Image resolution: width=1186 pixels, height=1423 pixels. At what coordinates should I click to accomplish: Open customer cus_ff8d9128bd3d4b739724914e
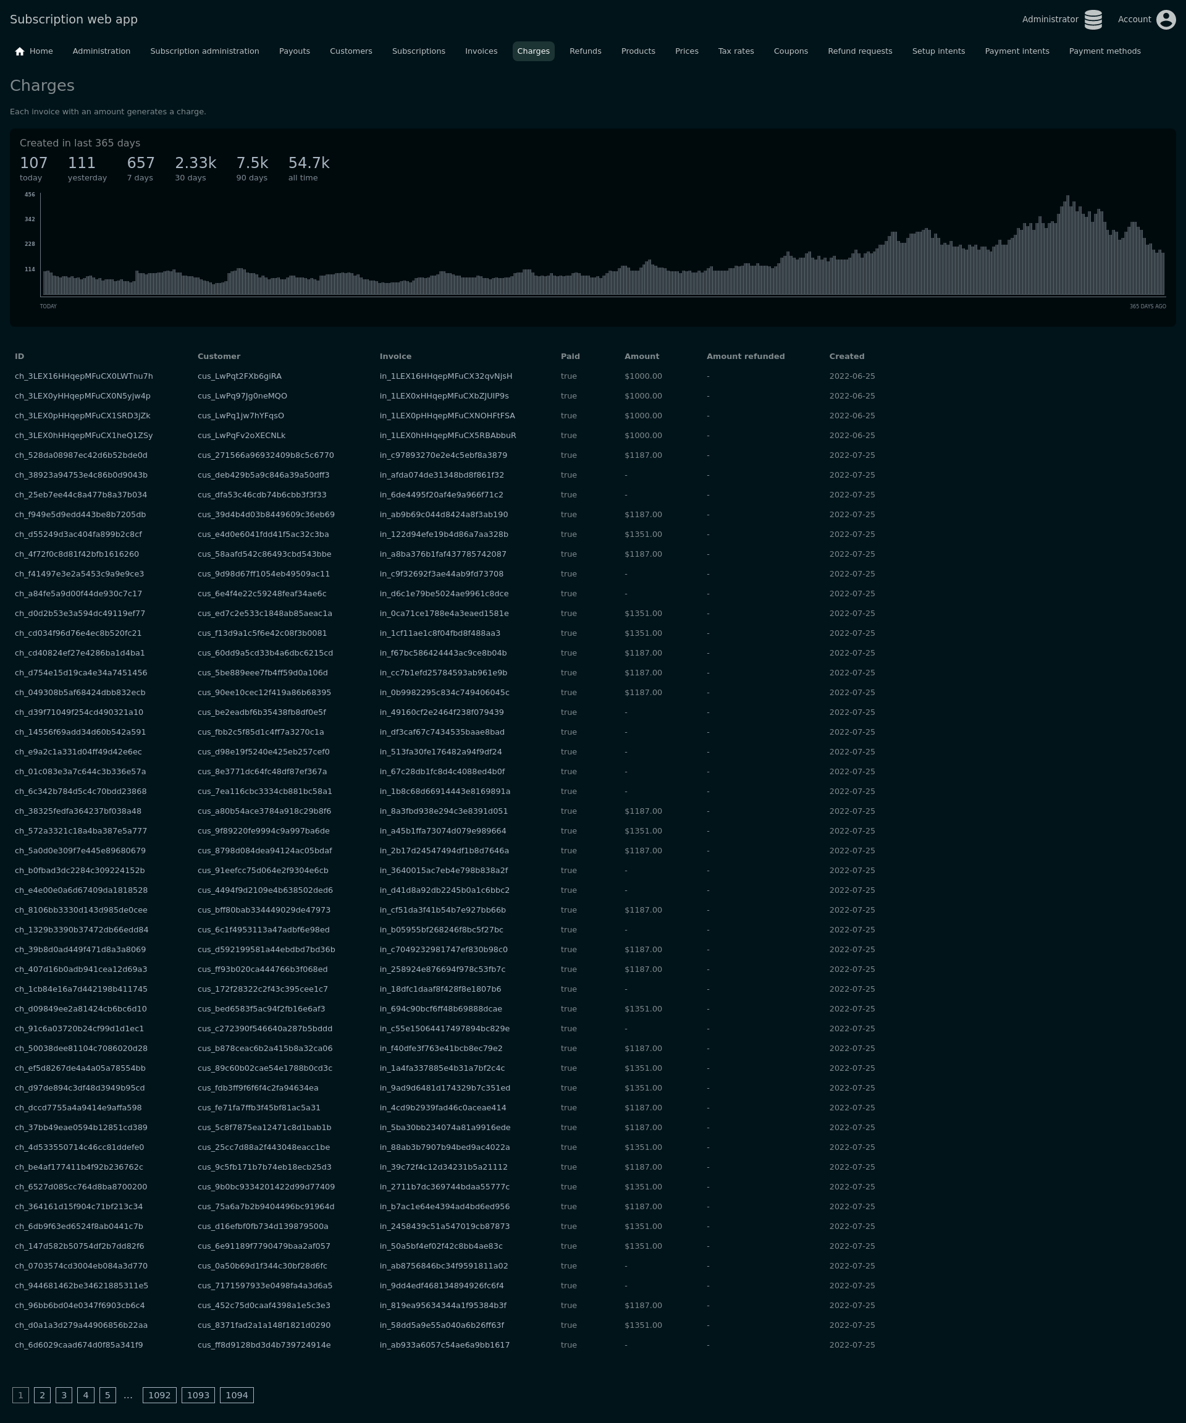pos(264,1345)
